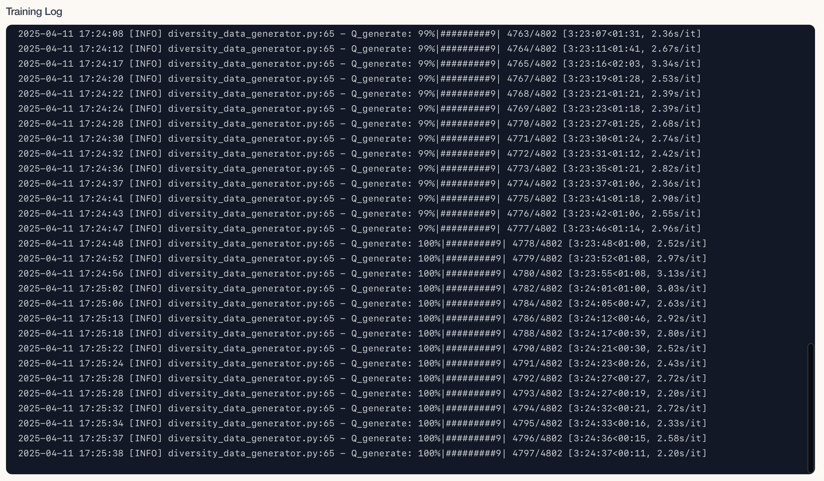This screenshot has height=481, width=824.
Task: Click the log line showing 4764/4802
Action: (x=360, y=49)
